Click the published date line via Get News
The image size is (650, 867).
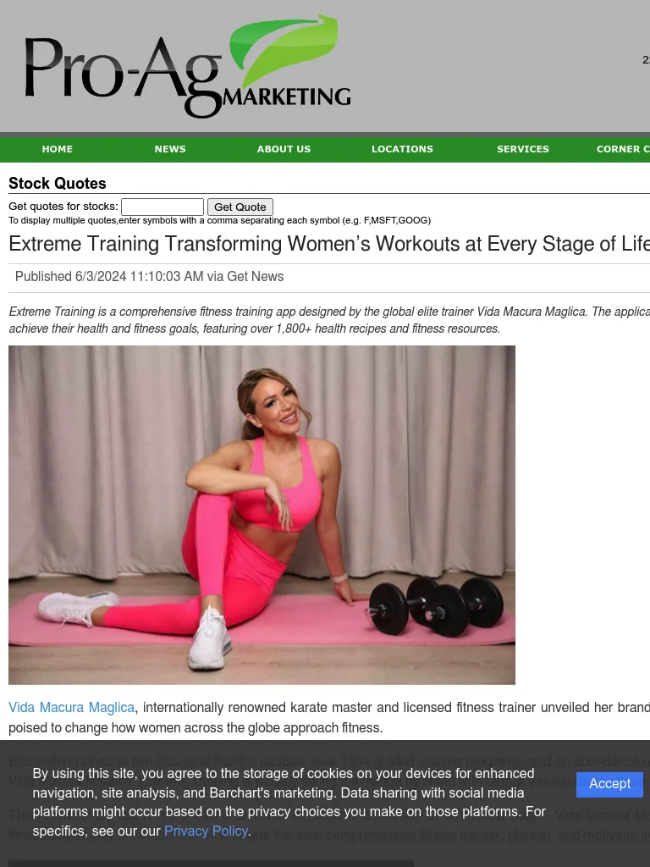tap(149, 277)
